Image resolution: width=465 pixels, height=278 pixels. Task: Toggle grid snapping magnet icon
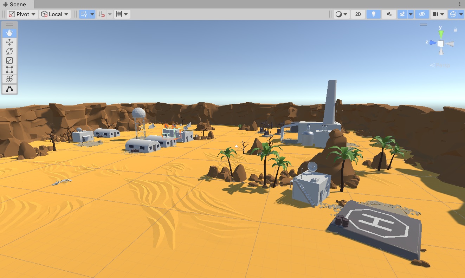102,14
